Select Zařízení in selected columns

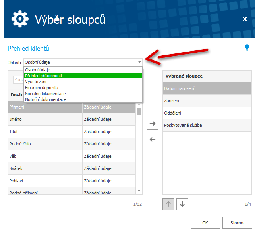coord(207,101)
